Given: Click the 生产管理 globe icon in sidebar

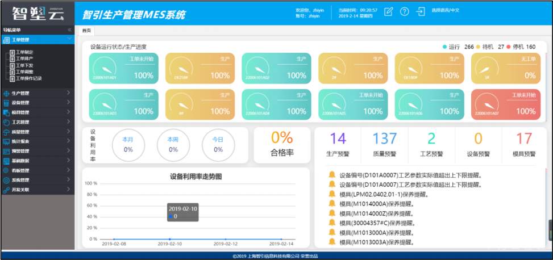Looking at the screenshot, I should [6, 93].
